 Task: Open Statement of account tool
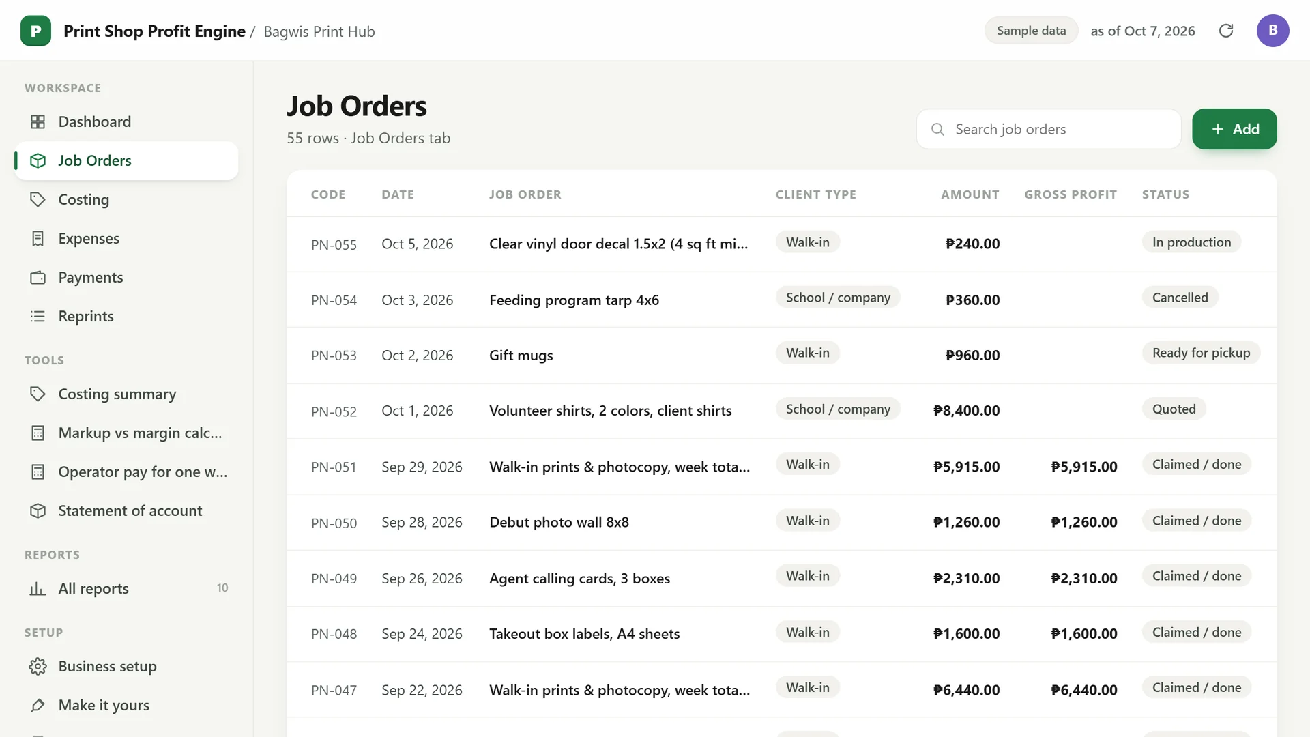(x=127, y=510)
